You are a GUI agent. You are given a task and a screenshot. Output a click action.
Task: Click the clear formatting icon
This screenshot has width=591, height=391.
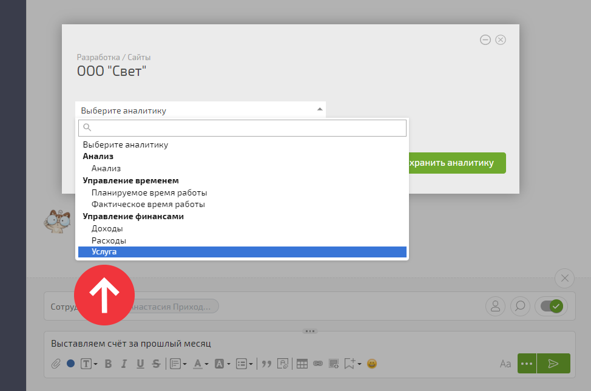(x=283, y=364)
